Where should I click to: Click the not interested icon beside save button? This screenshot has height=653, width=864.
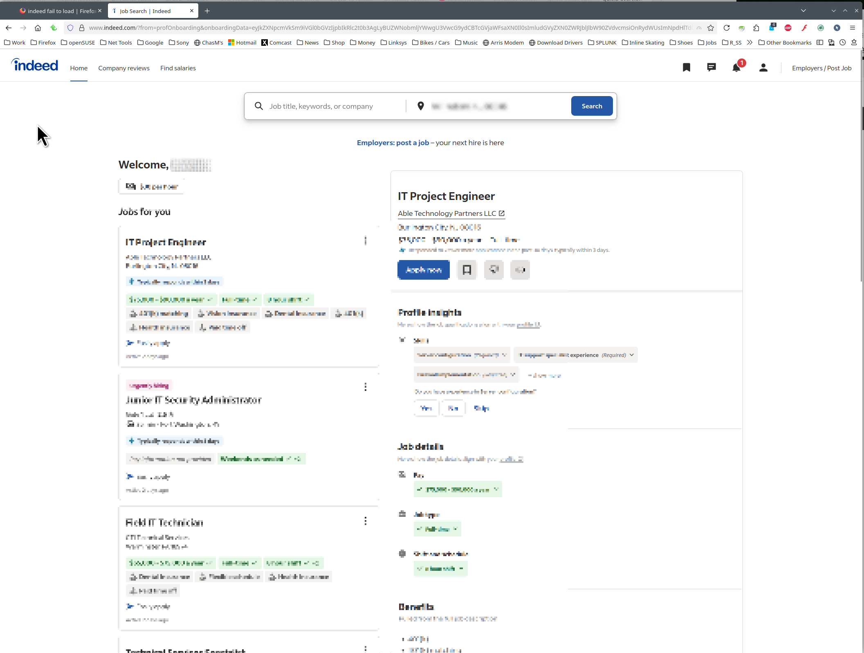click(494, 270)
